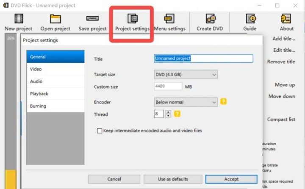Increase the Thread count with up arrow
This screenshot has width=305, height=189.
pyautogui.click(x=168, y=112)
